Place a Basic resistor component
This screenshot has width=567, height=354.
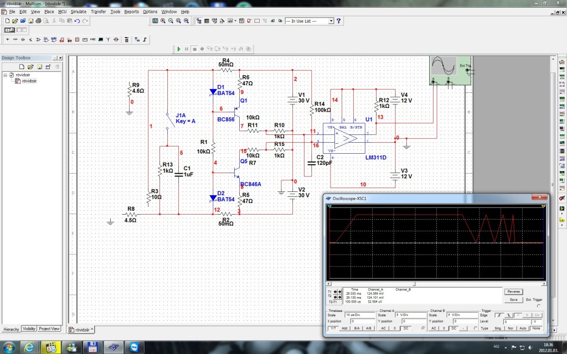point(15,39)
